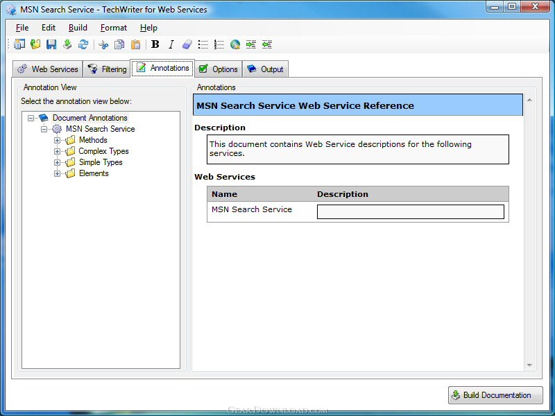Open the File menu

22,28
